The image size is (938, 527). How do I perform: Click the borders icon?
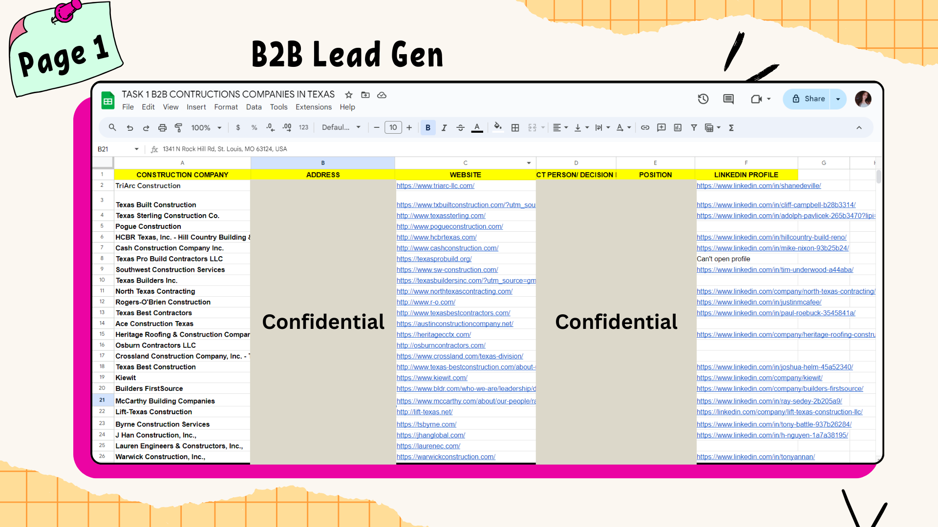pos(515,128)
